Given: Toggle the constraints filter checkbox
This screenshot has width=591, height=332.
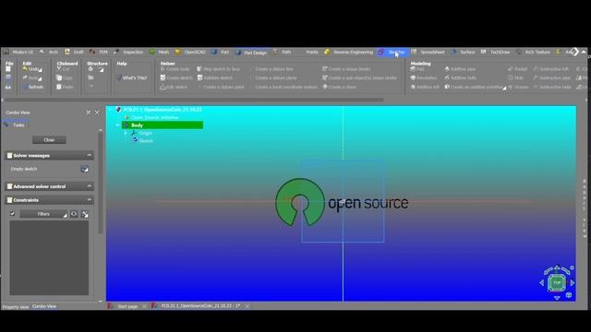Looking at the screenshot, I should (12, 214).
